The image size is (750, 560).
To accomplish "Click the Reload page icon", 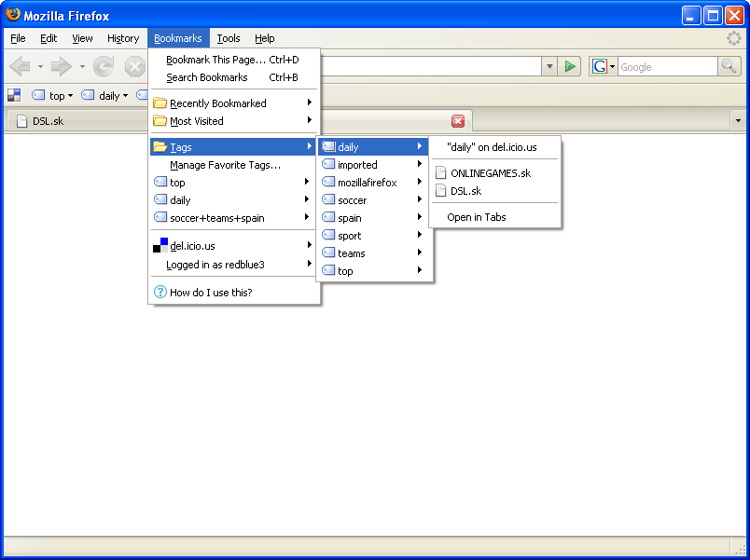I will click(x=104, y=66).
